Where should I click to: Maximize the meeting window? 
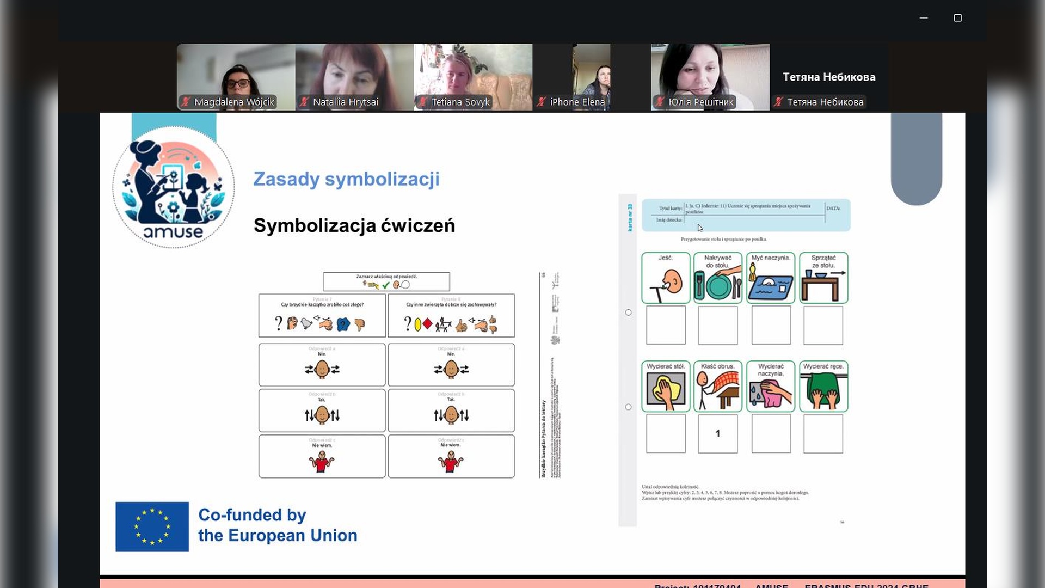coord(957,18)
